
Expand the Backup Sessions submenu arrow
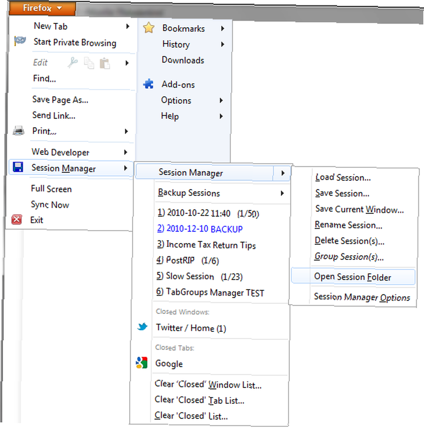tap(282, 193)
